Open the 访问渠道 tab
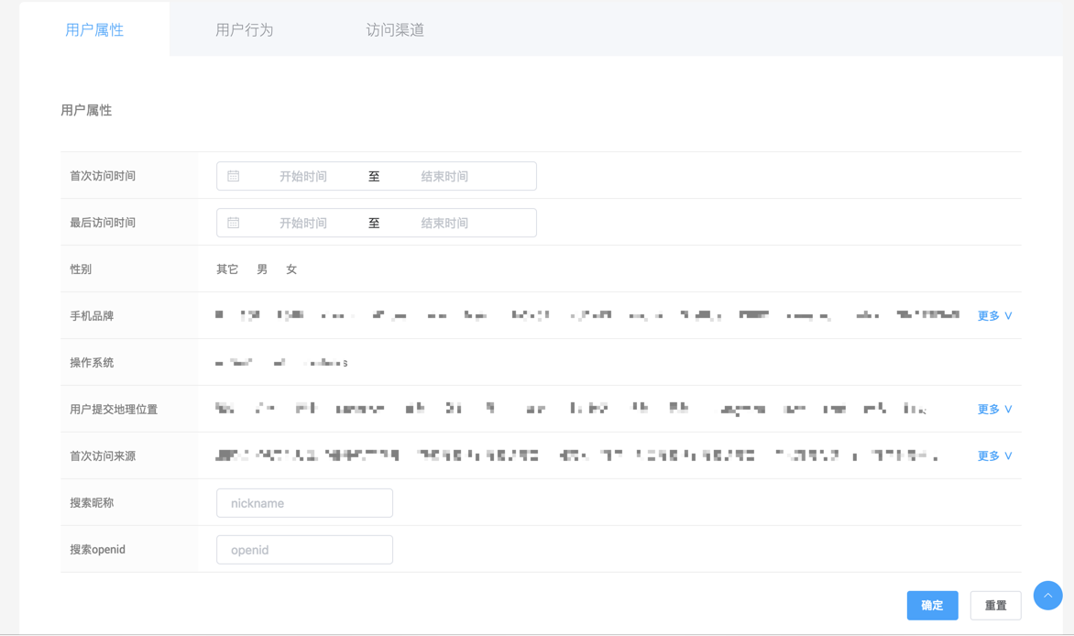1074x636 pixels. pyautogui.click(x=395, y=30)
